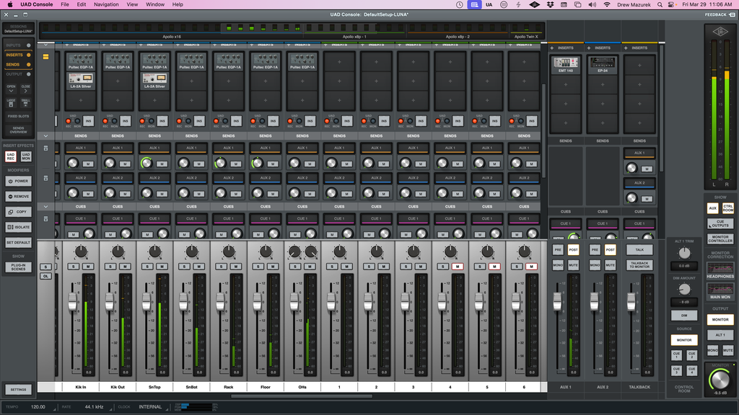
Task: Click the Talkback fader
Action: click(x=631, y=301)
